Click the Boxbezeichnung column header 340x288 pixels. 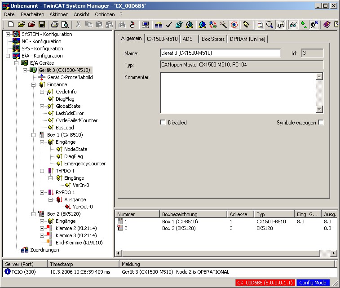(x=193, y=214)
